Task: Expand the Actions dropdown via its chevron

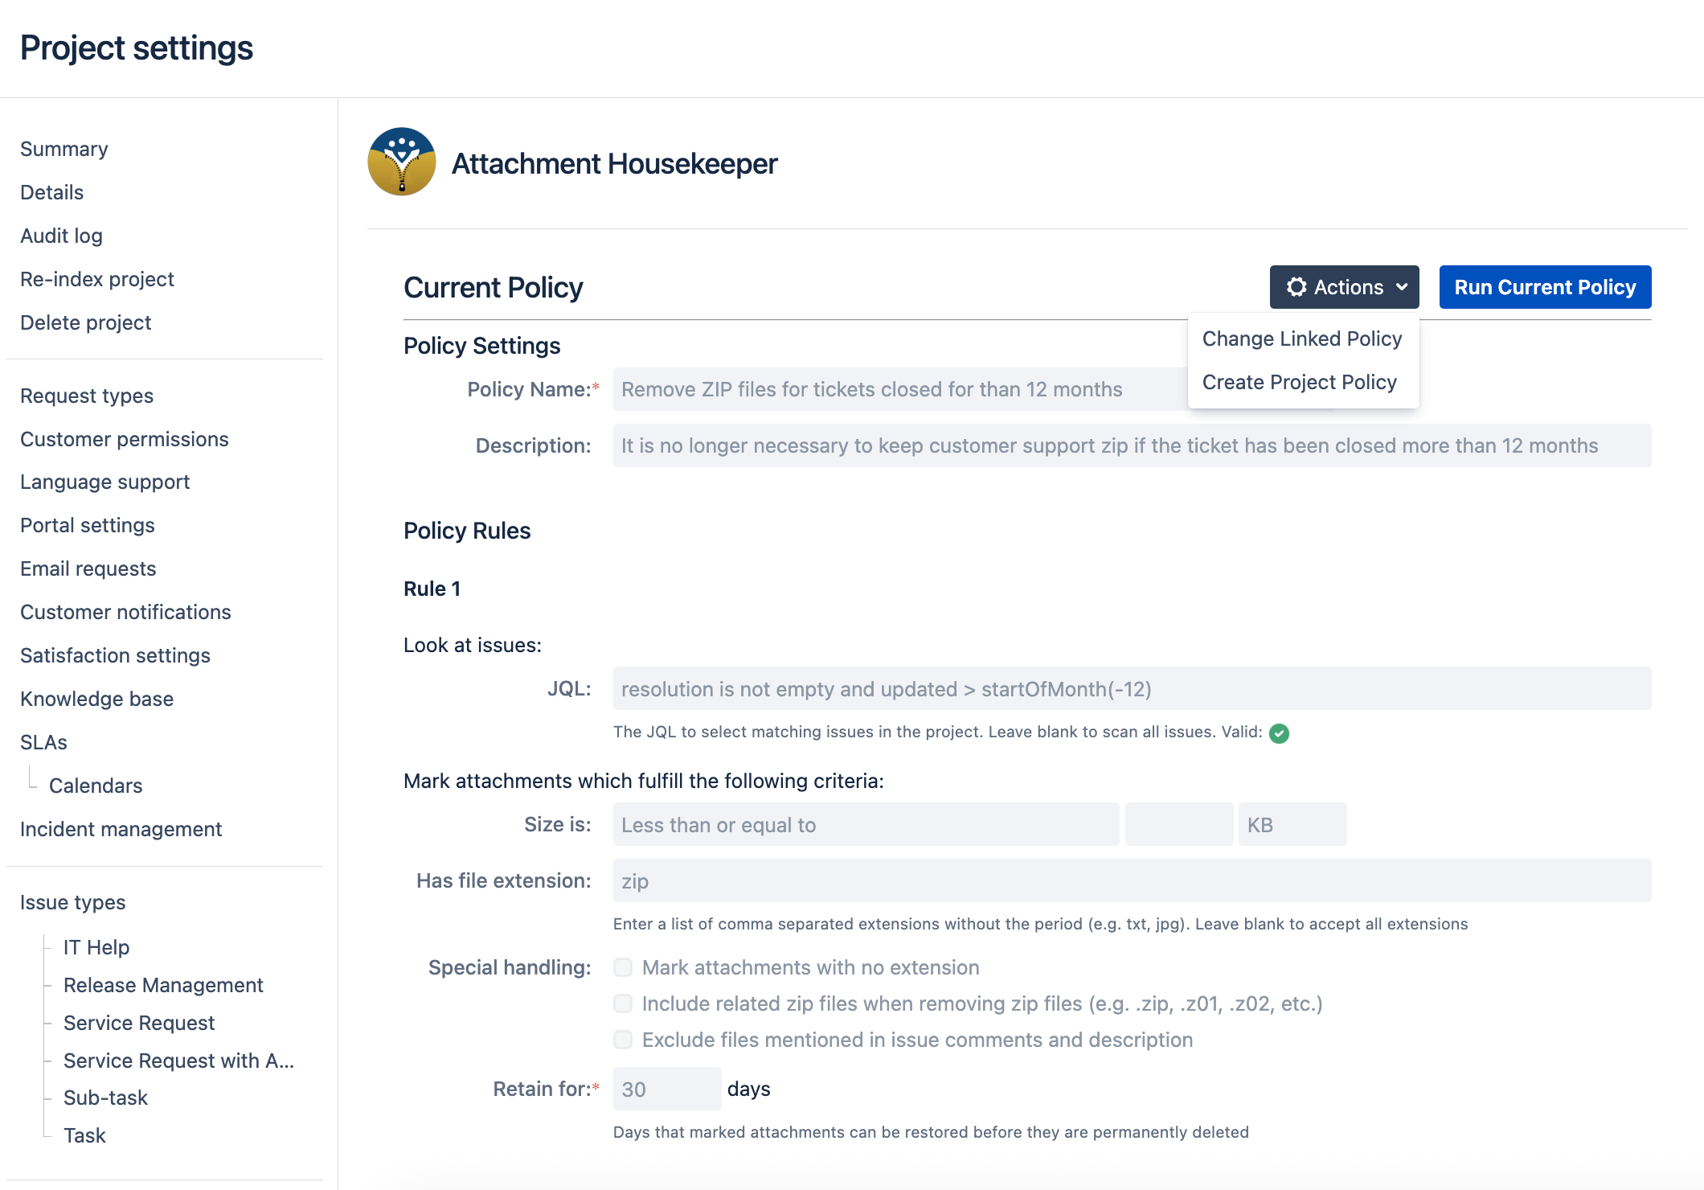Action: tap(1402, 287)
